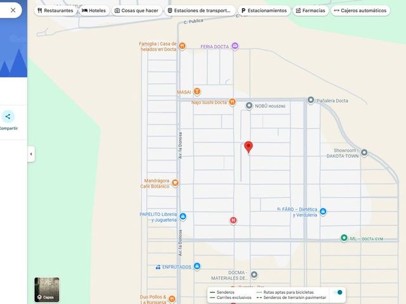Open the ML Docta Gym marker
Viewport: 406px width, 304px height.
pos(344,238)
